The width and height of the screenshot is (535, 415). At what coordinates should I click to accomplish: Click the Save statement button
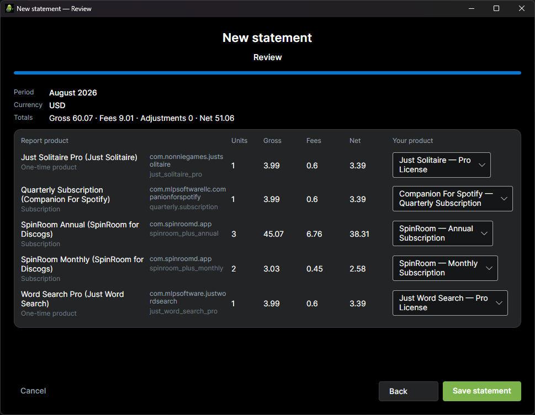click(x=482, y=391)
